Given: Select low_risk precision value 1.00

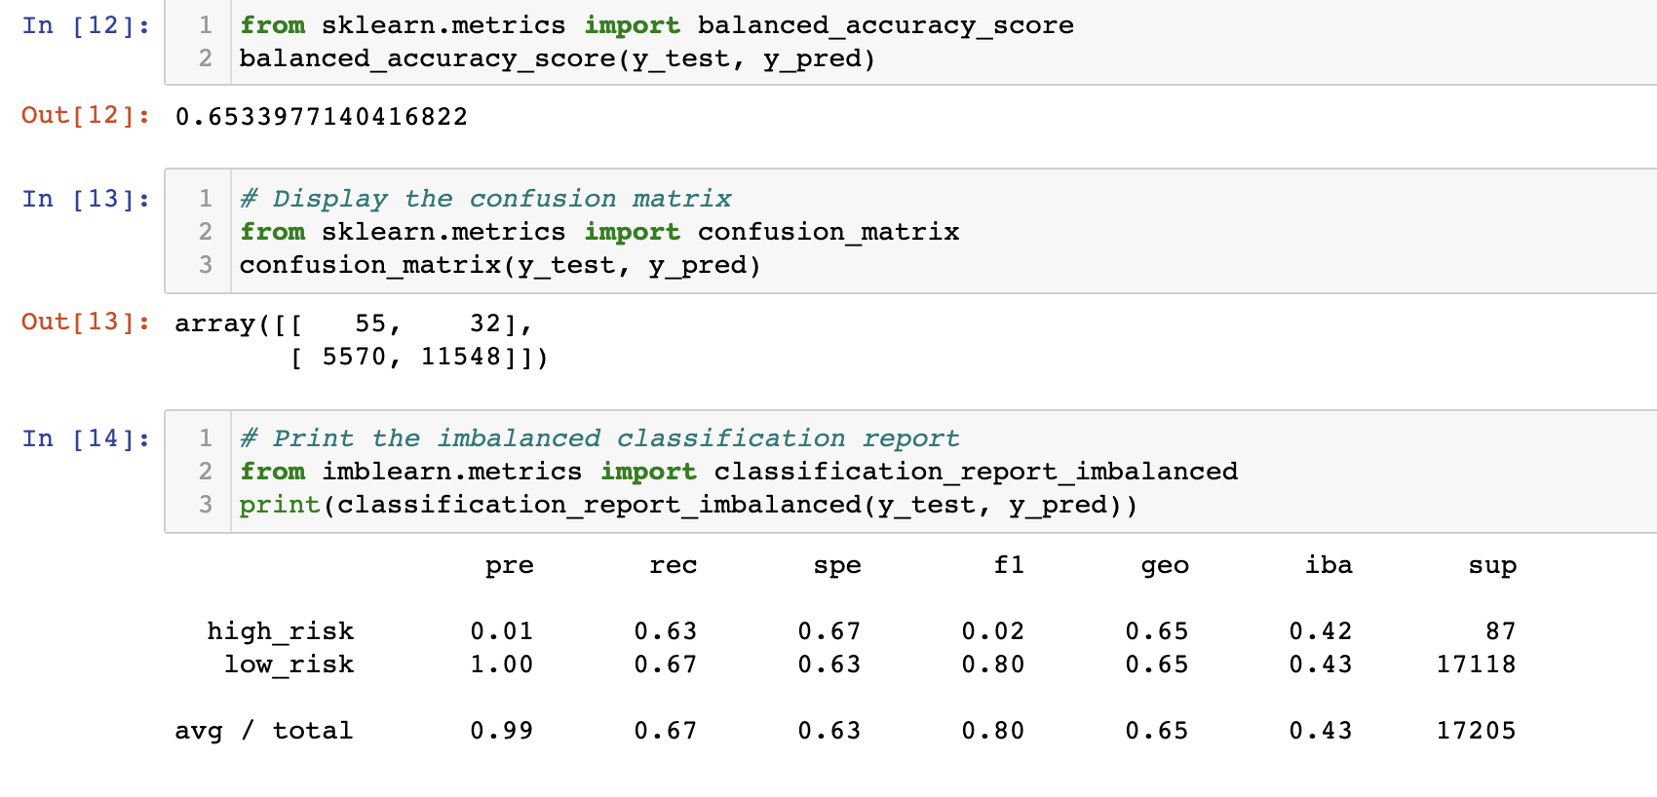Looking at the screenshot, I should [502, 664].
